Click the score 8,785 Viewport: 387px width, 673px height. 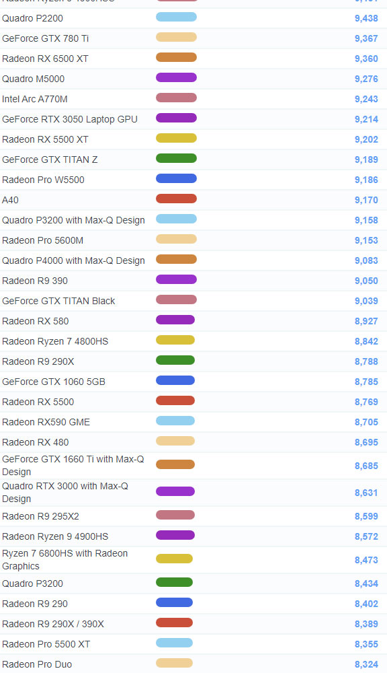(x=366, y=382)
